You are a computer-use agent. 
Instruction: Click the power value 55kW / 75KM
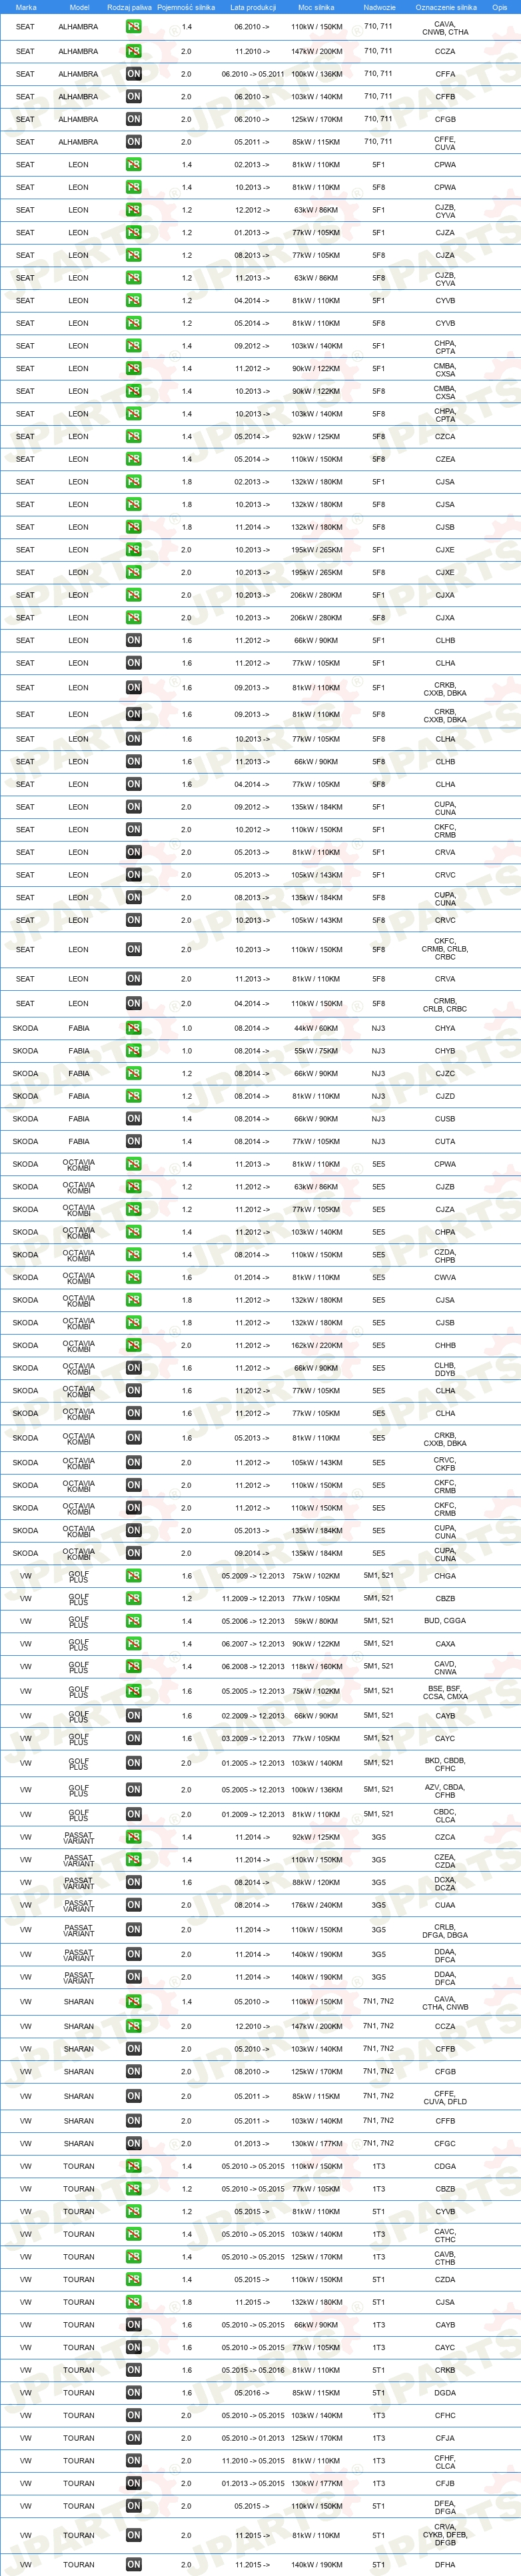[x=316, y=1051]
